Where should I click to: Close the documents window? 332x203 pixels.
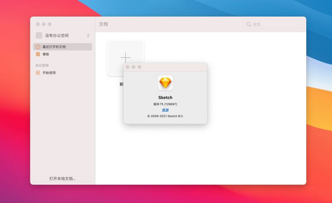click(38, 24)
